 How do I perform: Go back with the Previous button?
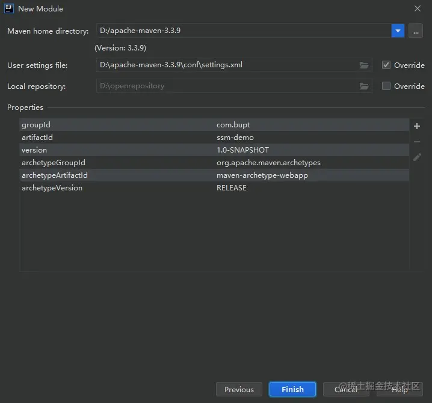tap(239, 389)
